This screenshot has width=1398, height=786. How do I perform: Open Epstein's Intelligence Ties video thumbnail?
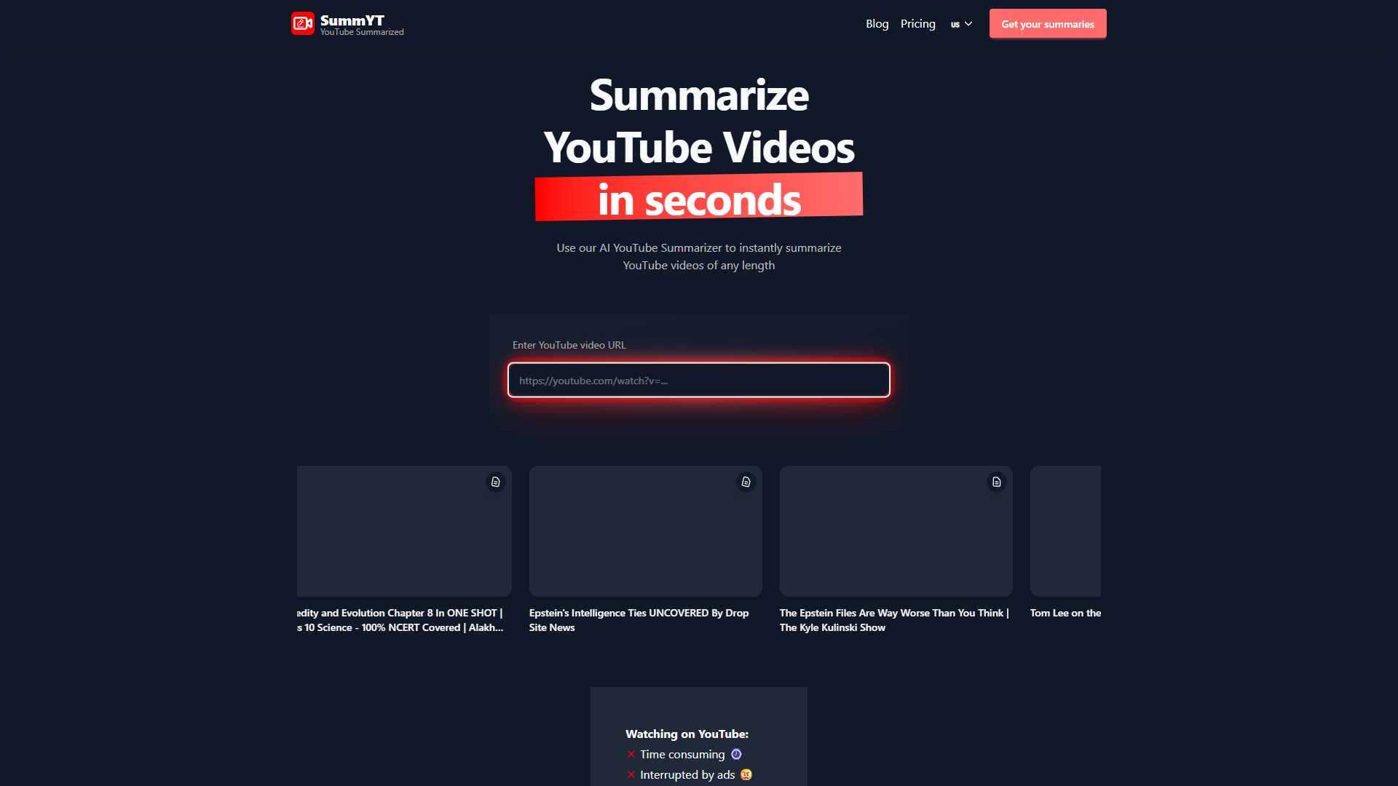click(x=646, y=531)
